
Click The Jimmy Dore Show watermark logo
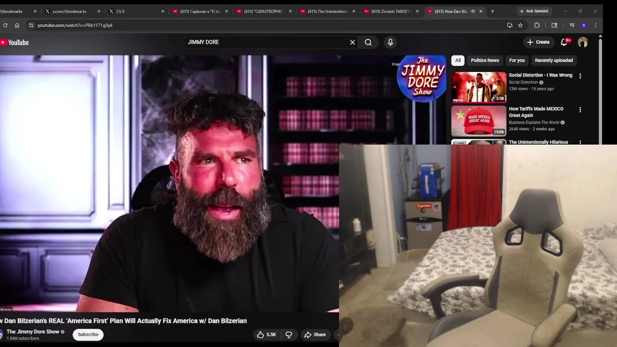tap(422, 79)
